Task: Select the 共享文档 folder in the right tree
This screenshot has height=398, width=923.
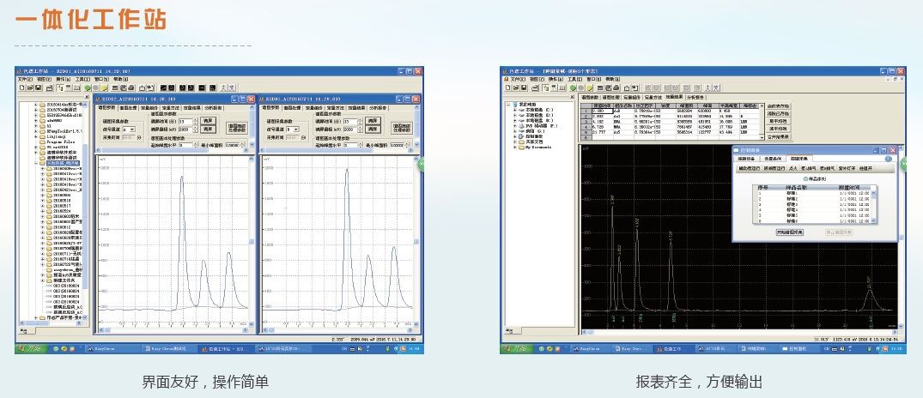Action: tap(535, 142)
